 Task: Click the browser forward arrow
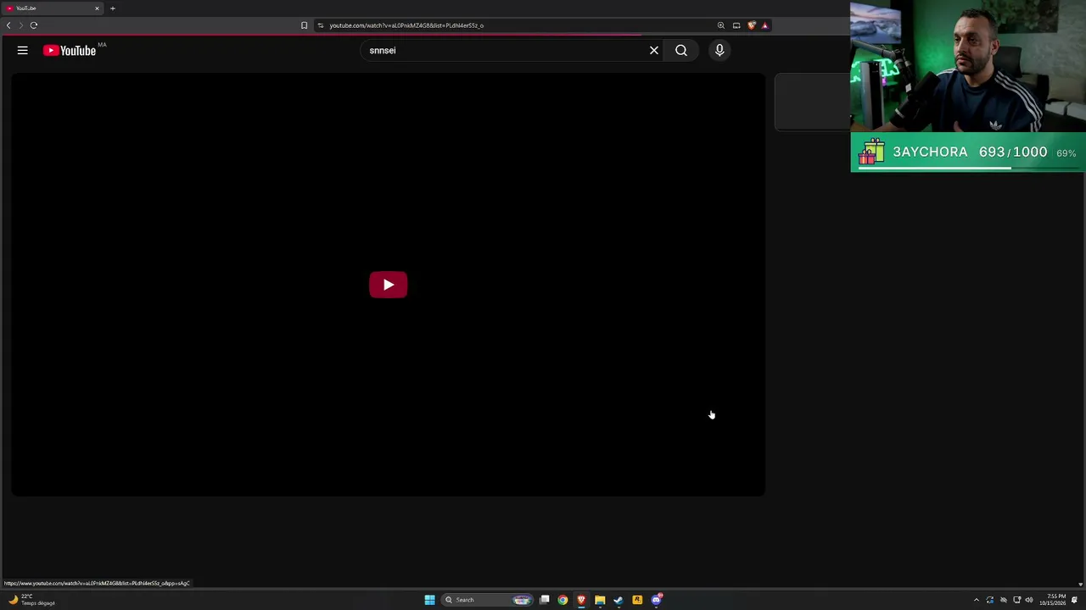pos(21,25)
